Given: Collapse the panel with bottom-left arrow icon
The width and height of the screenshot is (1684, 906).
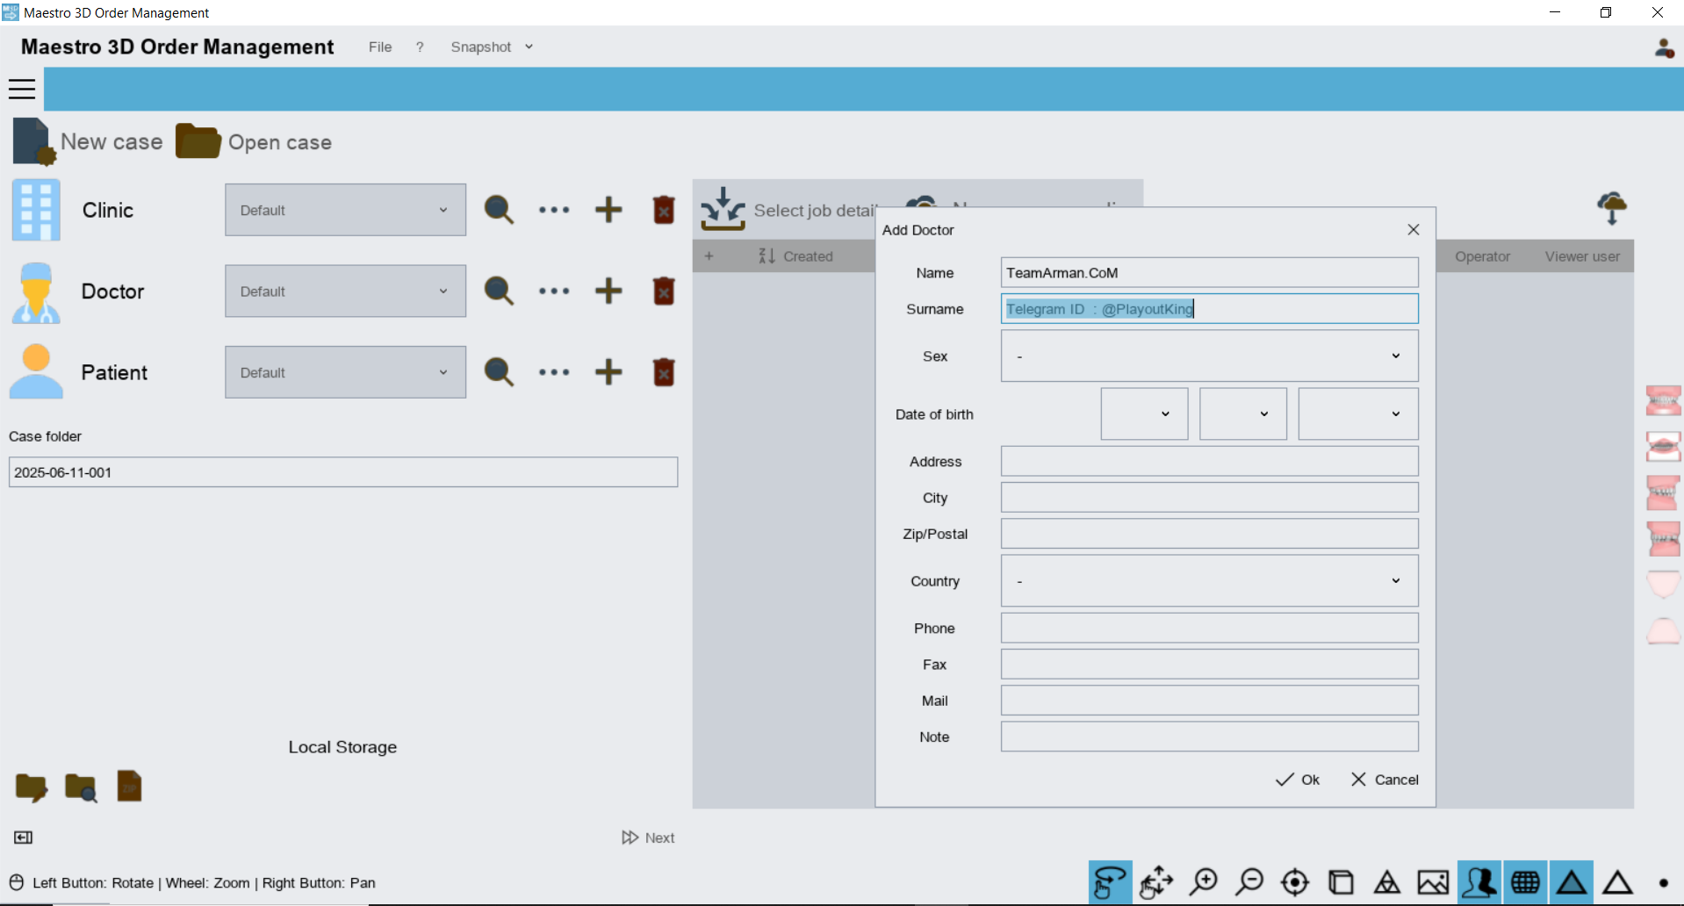Looking at the screenshot, I should [x=24, y=838].
